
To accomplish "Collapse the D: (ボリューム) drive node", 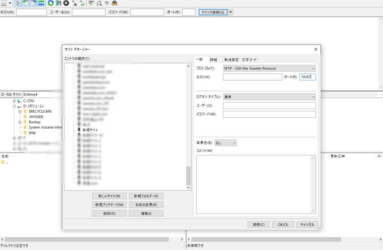I will pyautogui.click(x=14, y=106).
